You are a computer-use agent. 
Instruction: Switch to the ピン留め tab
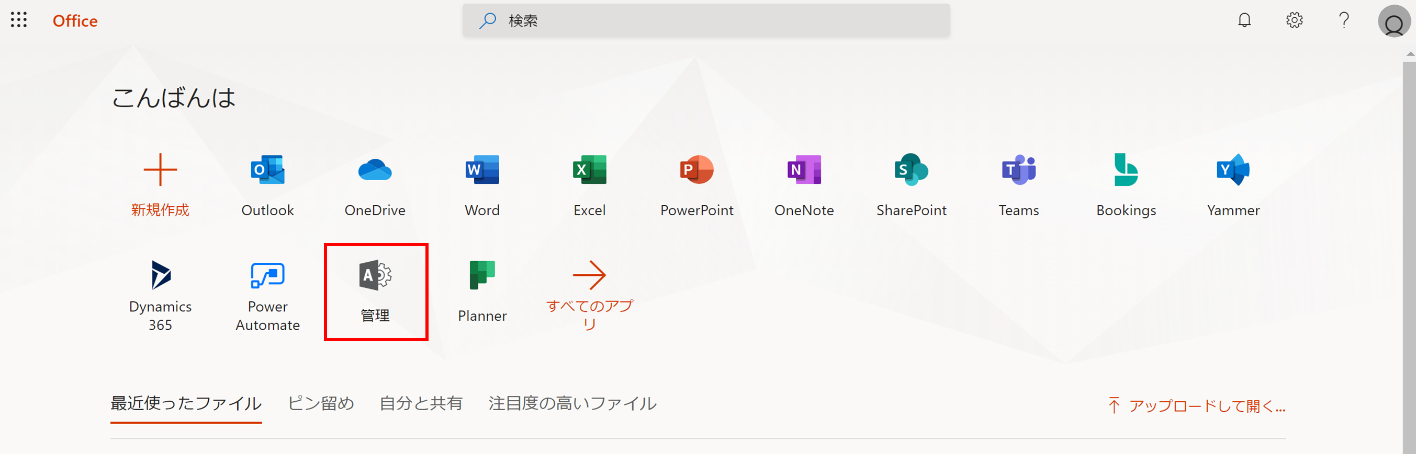click(321, 403)
